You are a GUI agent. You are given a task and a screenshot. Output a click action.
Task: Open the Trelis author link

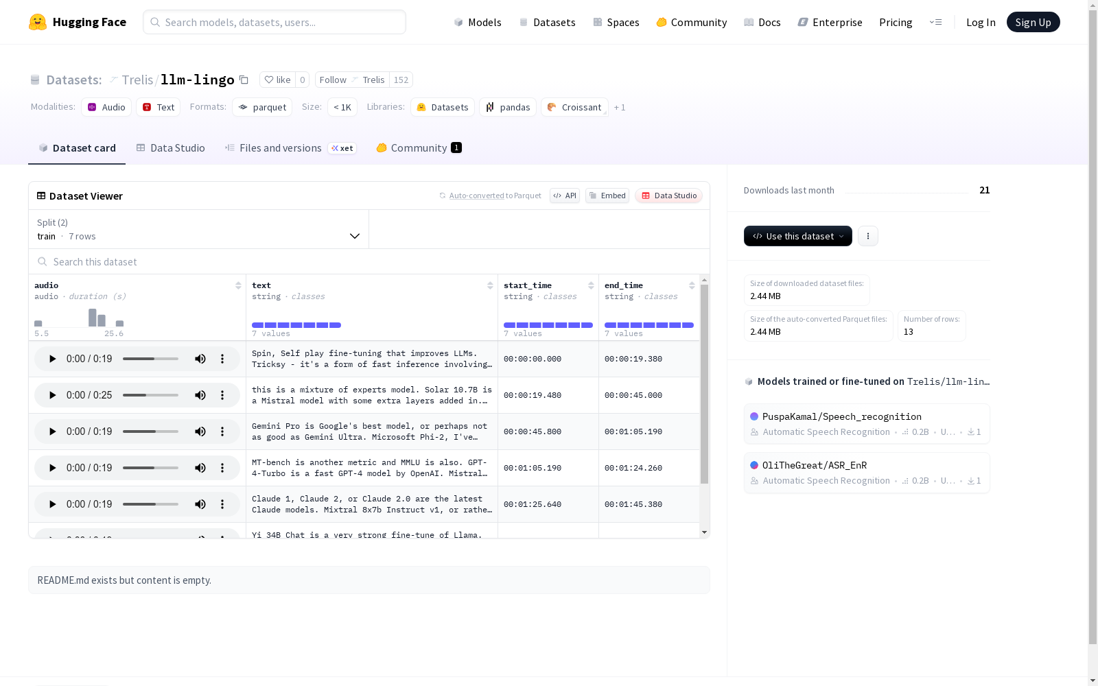point(137,80)
